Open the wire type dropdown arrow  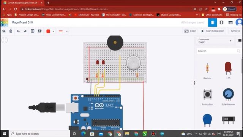[x=67, y=31]
